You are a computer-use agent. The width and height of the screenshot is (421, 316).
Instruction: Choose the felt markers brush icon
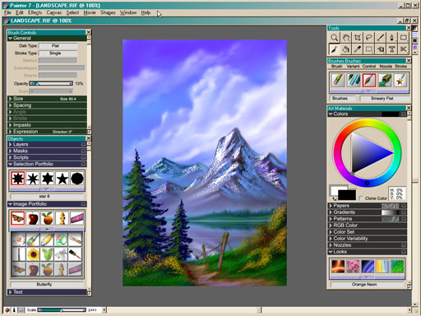354,81
